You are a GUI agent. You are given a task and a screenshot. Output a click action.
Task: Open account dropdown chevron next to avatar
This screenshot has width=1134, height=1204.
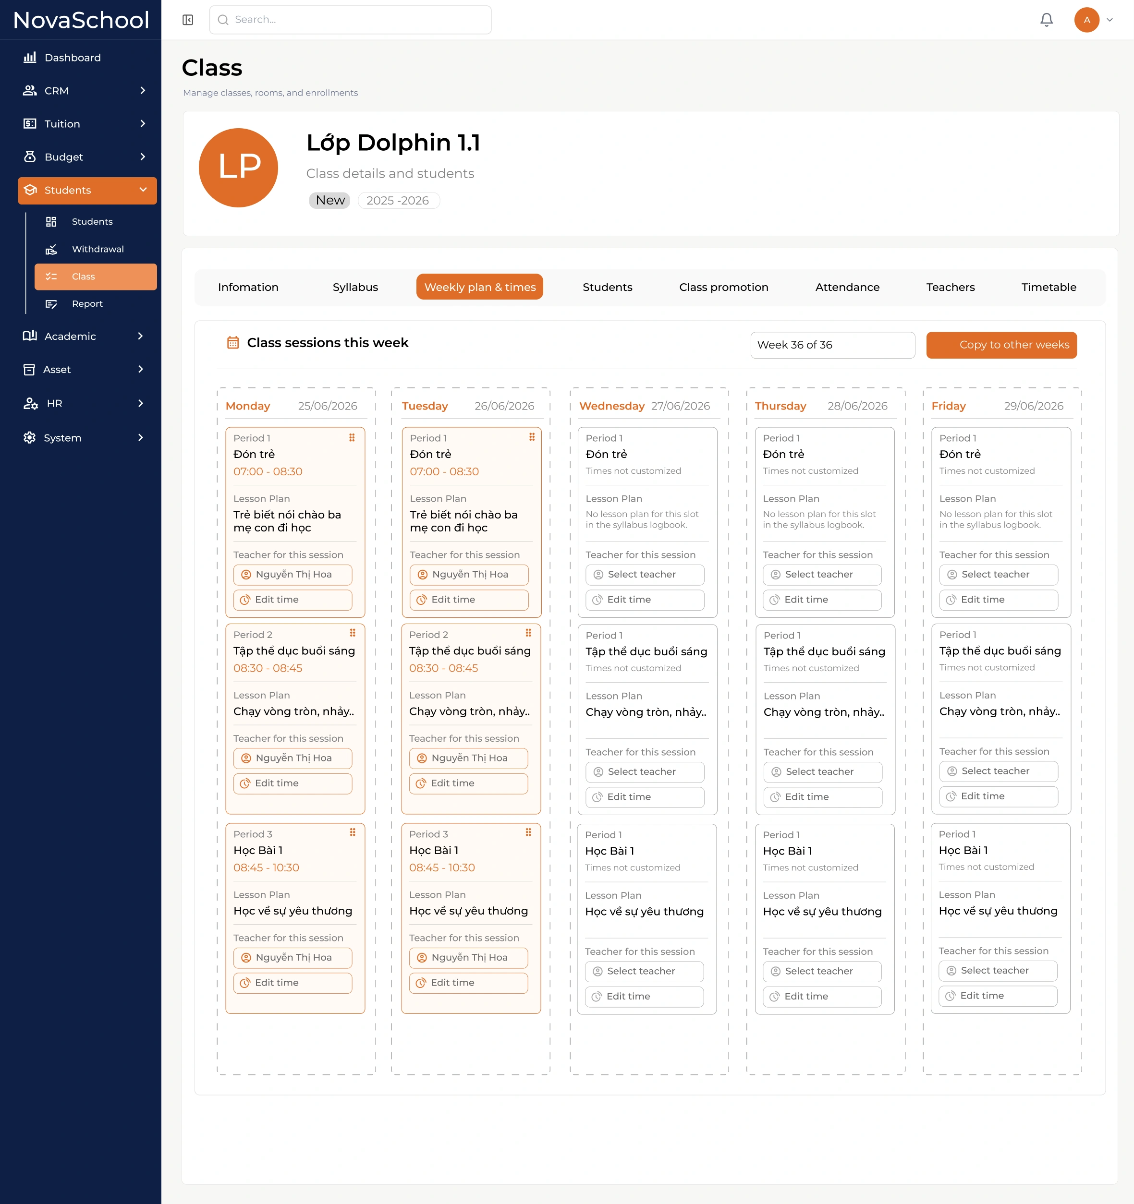pos(1110,20)
